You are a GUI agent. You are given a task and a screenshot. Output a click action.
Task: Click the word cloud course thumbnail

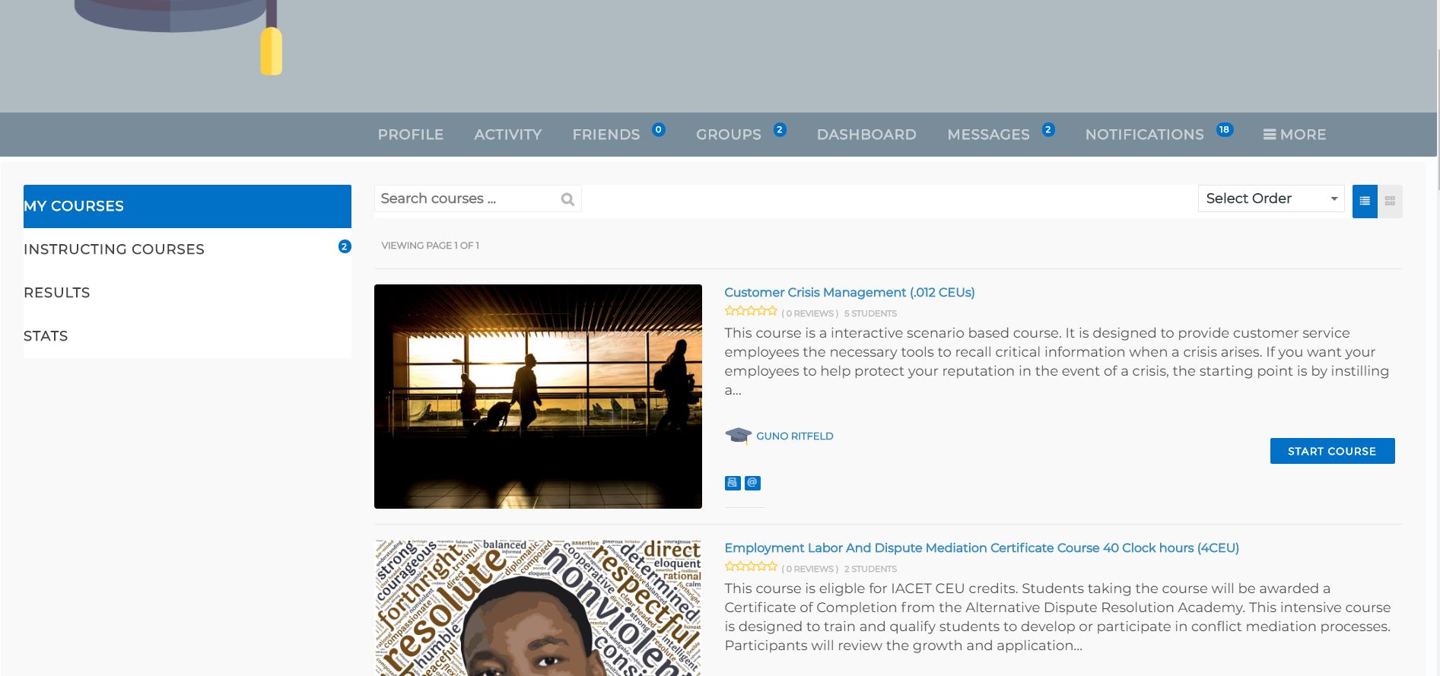[x=538, y=608]
